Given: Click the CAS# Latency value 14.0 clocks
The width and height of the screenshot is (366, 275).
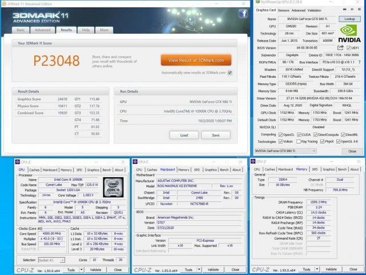Looking at the screenshot, I should 319,213.
